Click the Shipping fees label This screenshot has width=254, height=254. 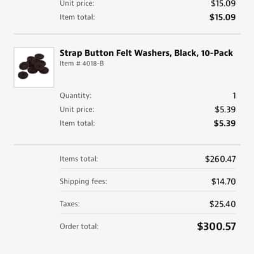(x=83, y=182)
